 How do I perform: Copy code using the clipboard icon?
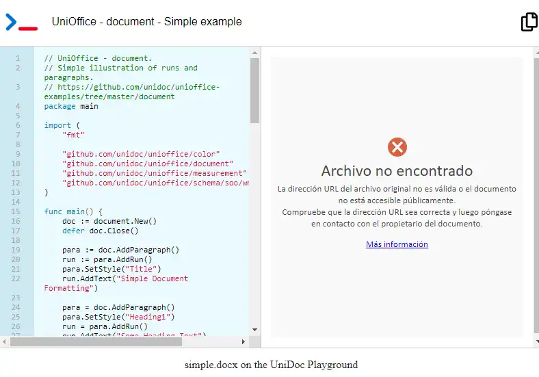529,22
